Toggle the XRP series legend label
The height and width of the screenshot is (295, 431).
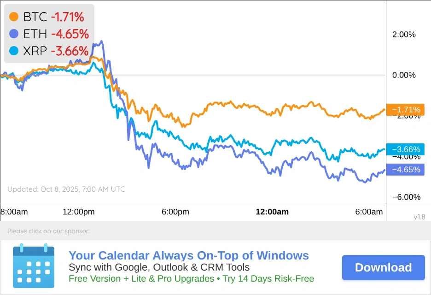point(35,50)
